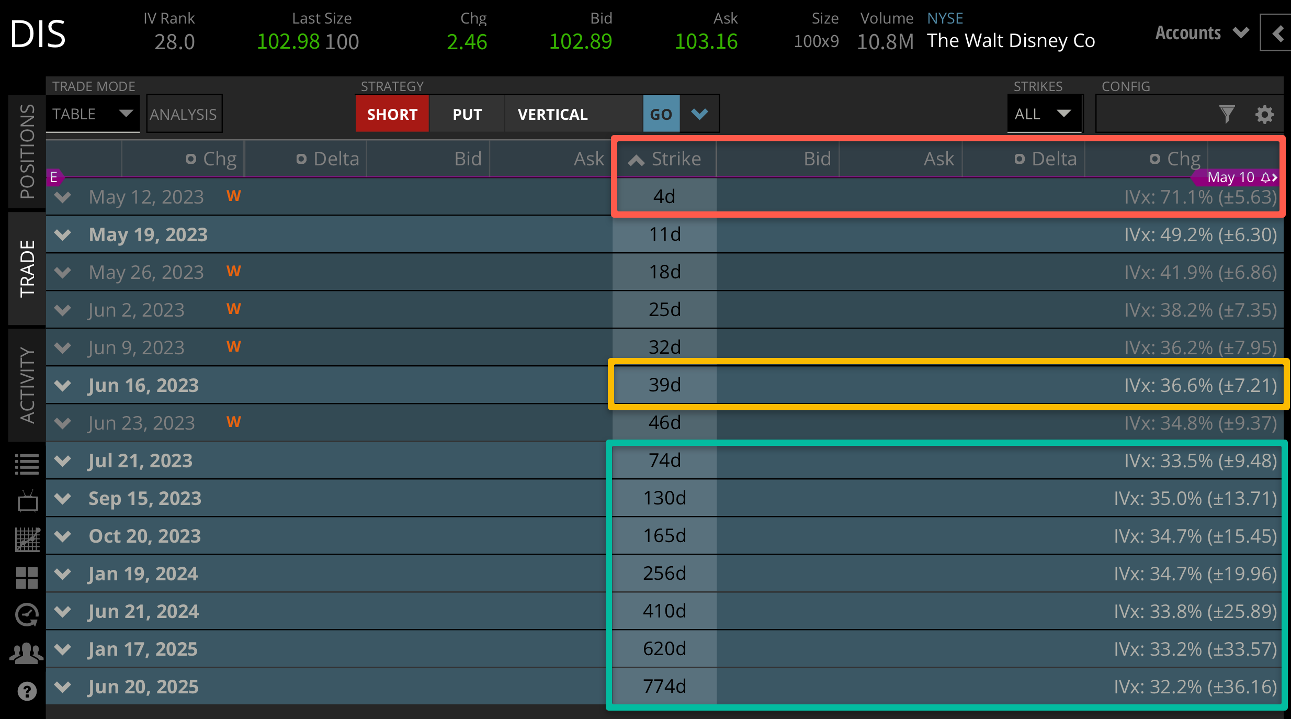Viewport: 1291px width, 719px height.
Task: Open the TV video feed icon
Action: (x=27, y=501)
